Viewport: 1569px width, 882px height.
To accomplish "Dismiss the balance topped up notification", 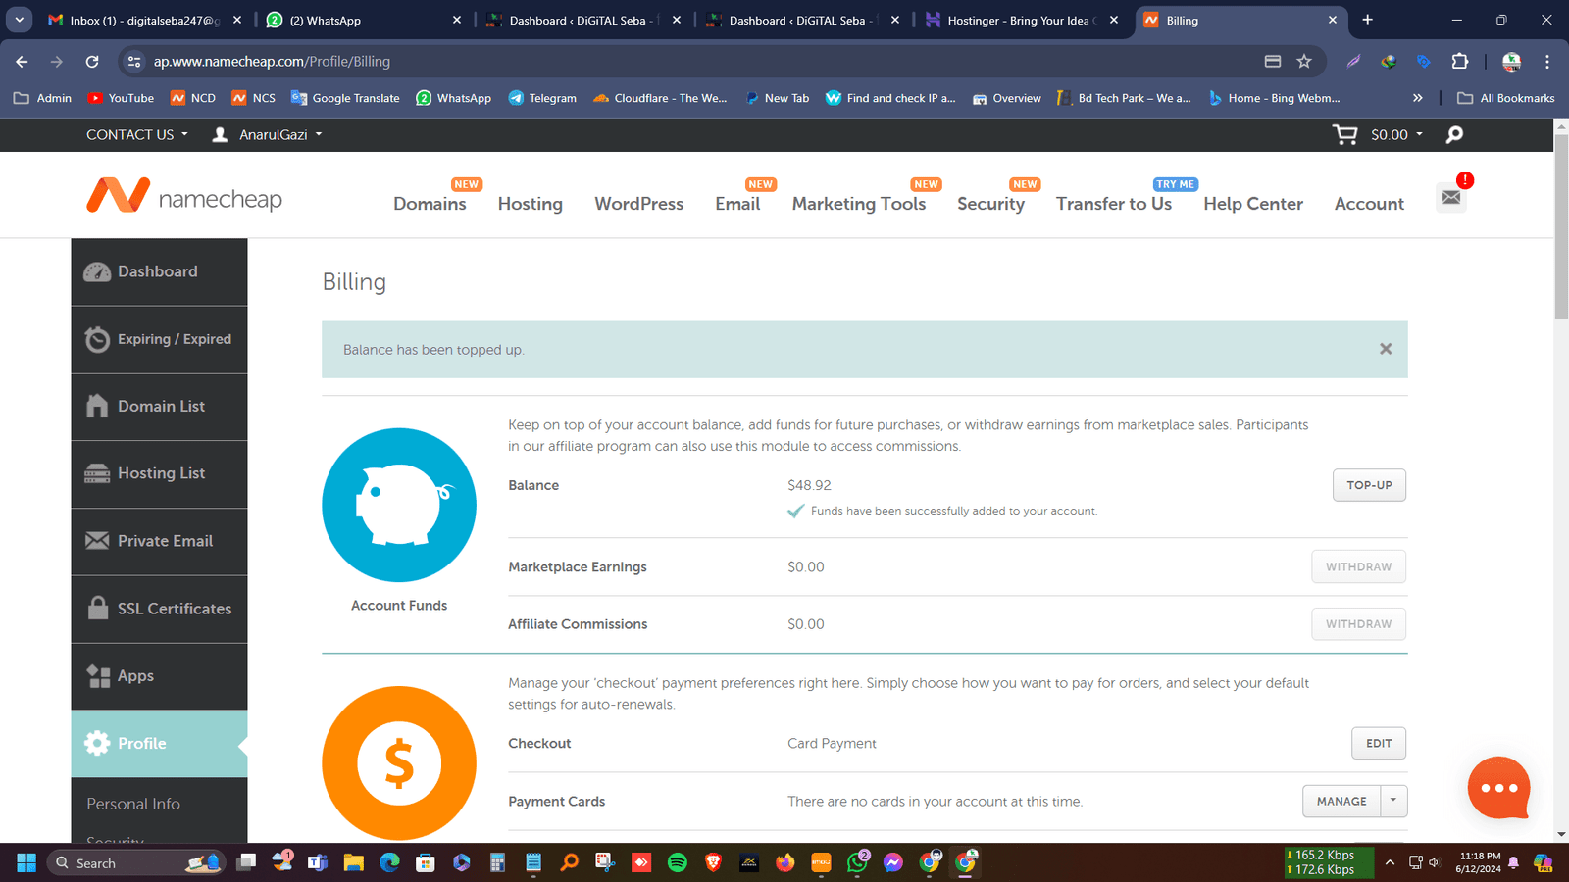I will 1386,349.
